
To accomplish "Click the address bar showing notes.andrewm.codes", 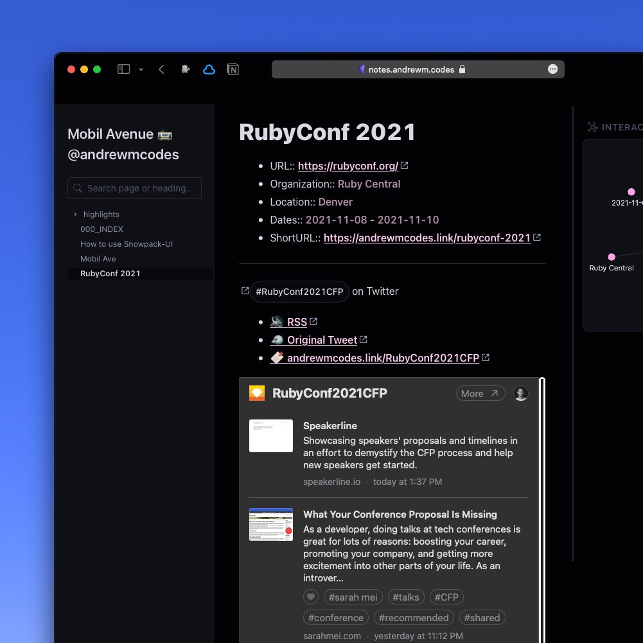I will click(418, 69).
